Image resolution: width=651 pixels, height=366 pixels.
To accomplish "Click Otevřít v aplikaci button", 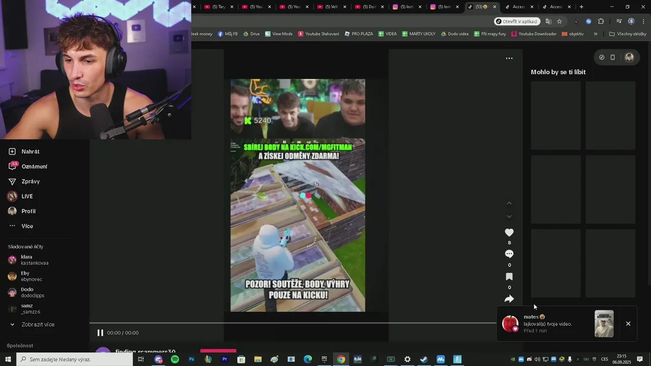I will (x=517, y=21).
